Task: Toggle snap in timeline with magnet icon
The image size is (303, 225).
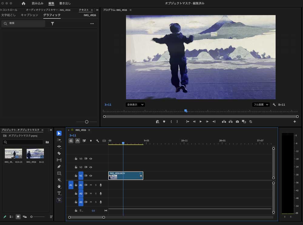Action: (78, 141)
